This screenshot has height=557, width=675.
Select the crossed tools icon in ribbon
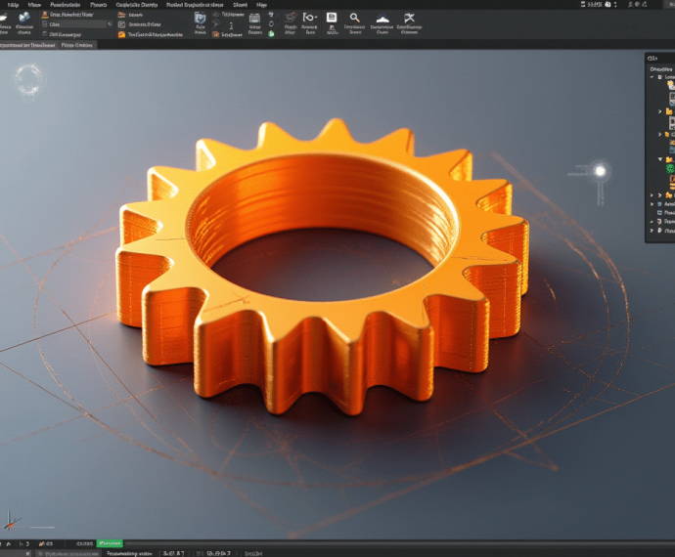pos(409,19)
